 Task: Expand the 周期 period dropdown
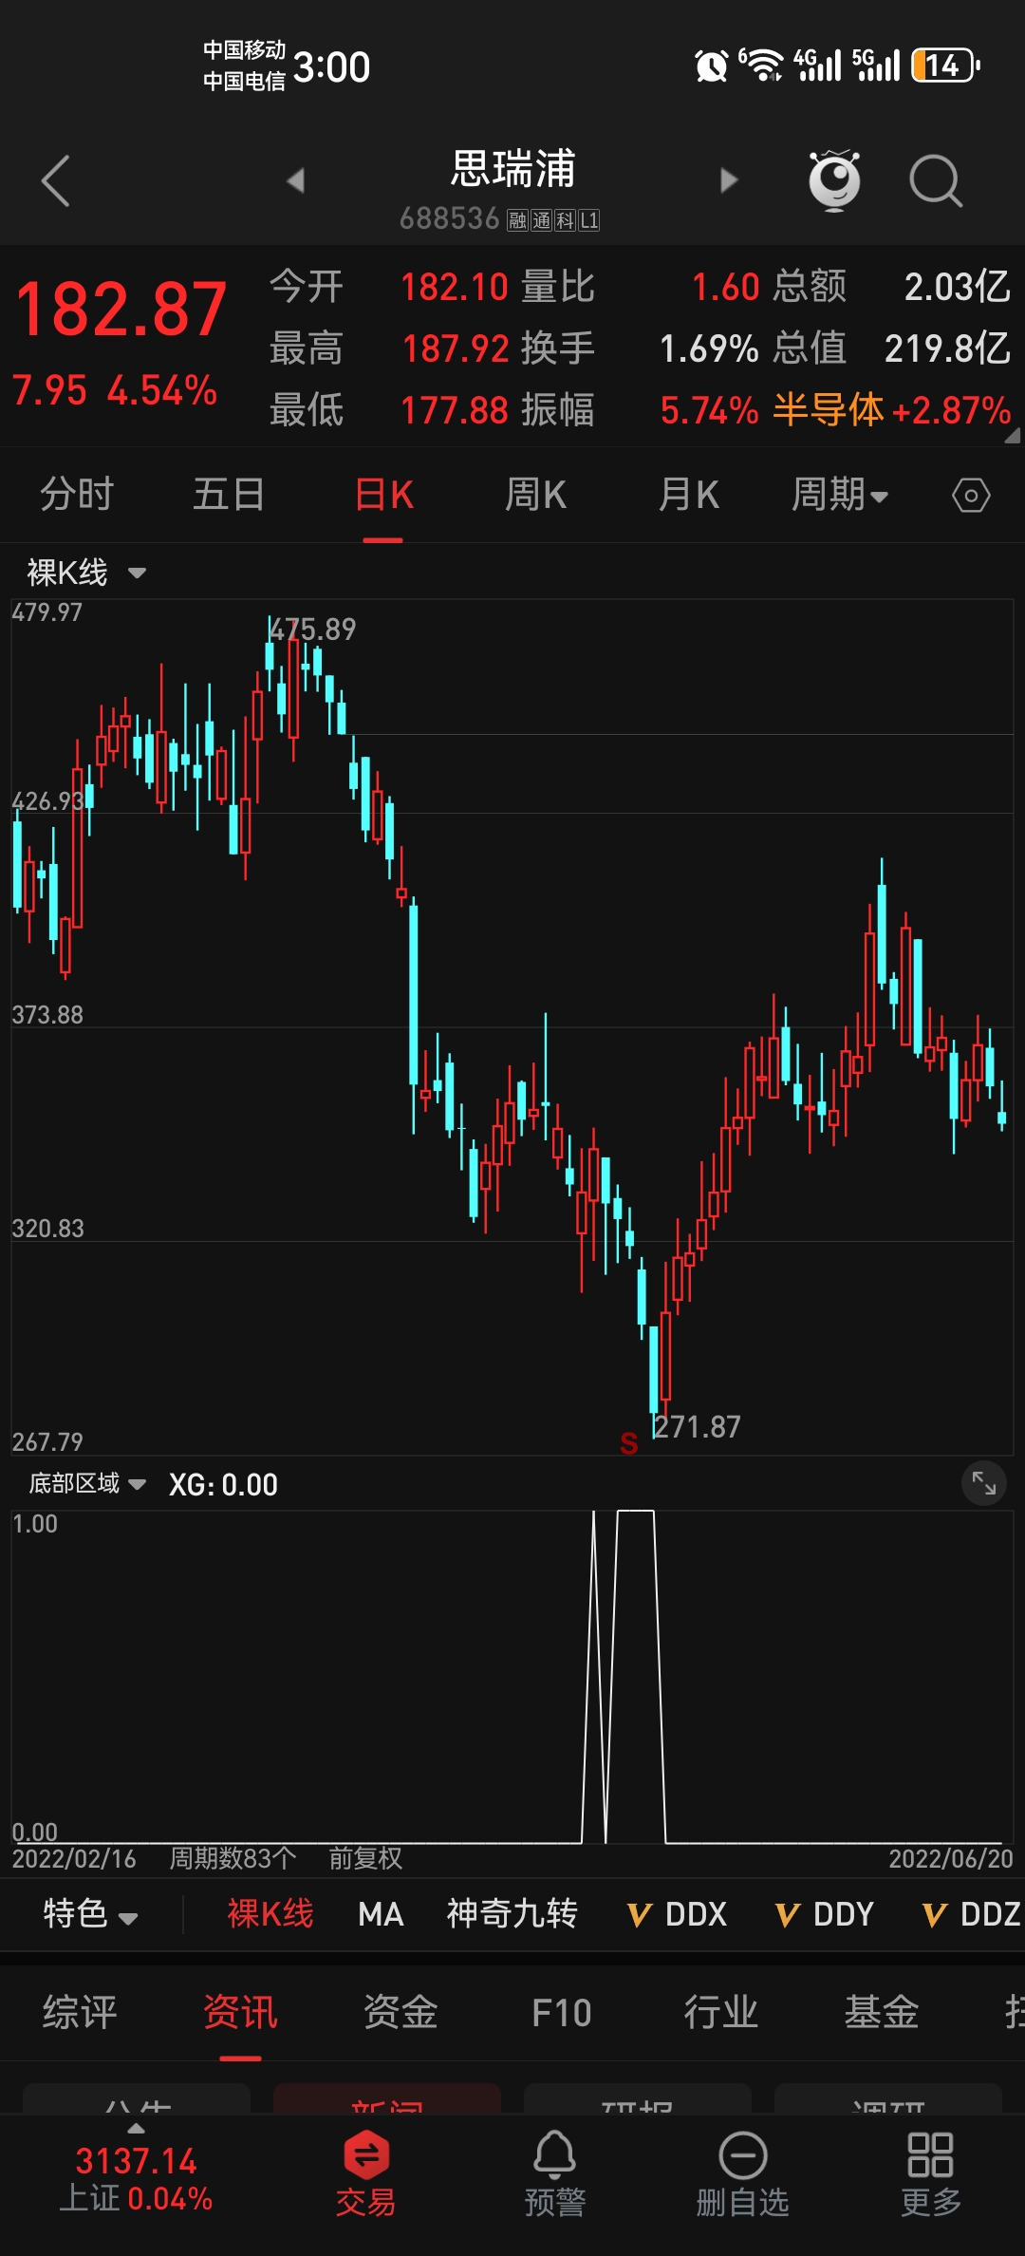point(839,496)
